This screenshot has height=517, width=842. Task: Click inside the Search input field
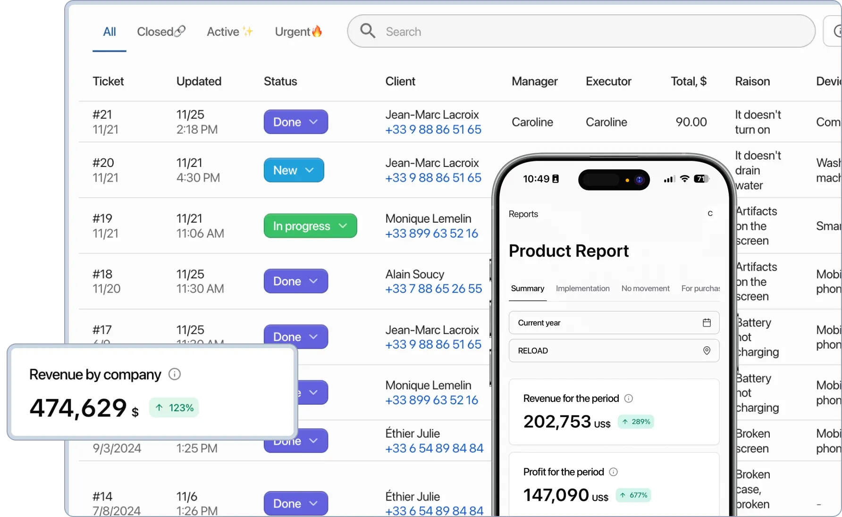coord(472,31)
